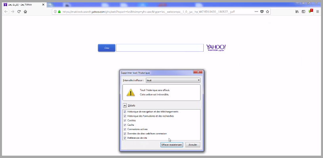Uncheck the Cookies checkbox
Viewport: 323px width, 158px height.
point(125,121)
